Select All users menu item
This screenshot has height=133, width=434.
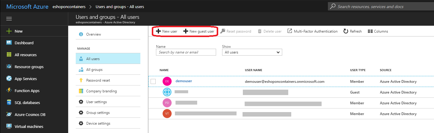tap(108, 59)
